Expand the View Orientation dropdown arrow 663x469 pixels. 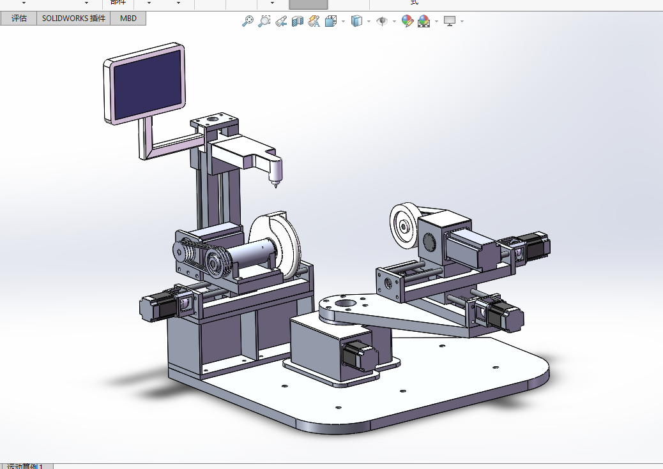point(343,21)
